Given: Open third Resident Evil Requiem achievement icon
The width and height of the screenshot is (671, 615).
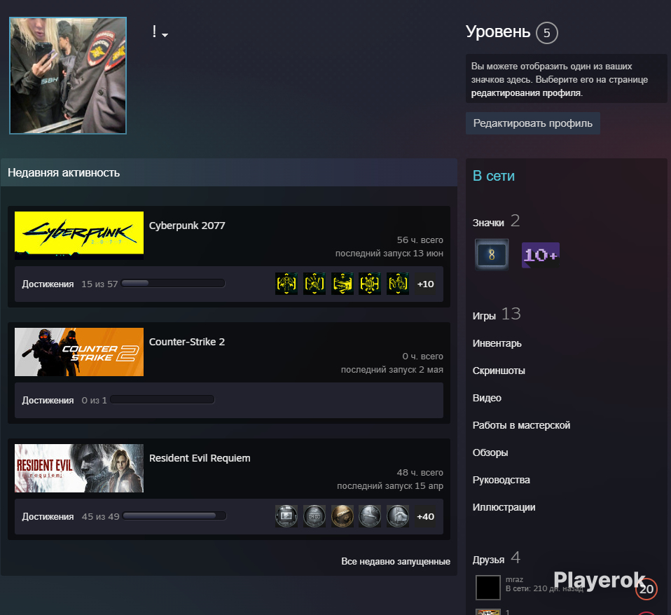Looking at the screenshot, I should [x=343, y=516].
